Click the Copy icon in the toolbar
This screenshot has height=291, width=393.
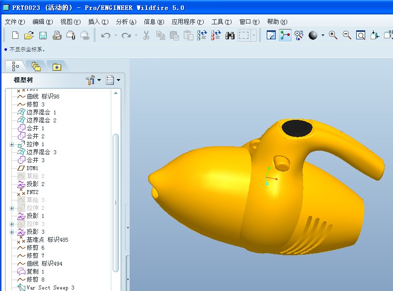tap(160, 35)
